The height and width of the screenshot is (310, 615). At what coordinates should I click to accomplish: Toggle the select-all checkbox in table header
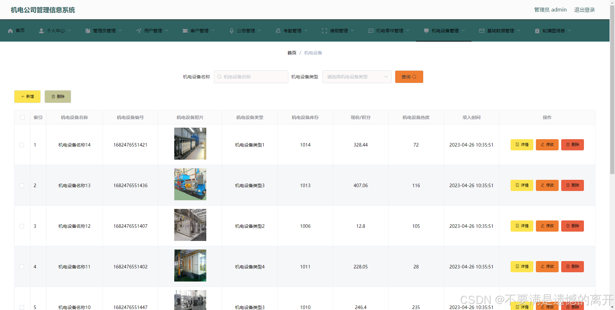click(x=22, y=117)
